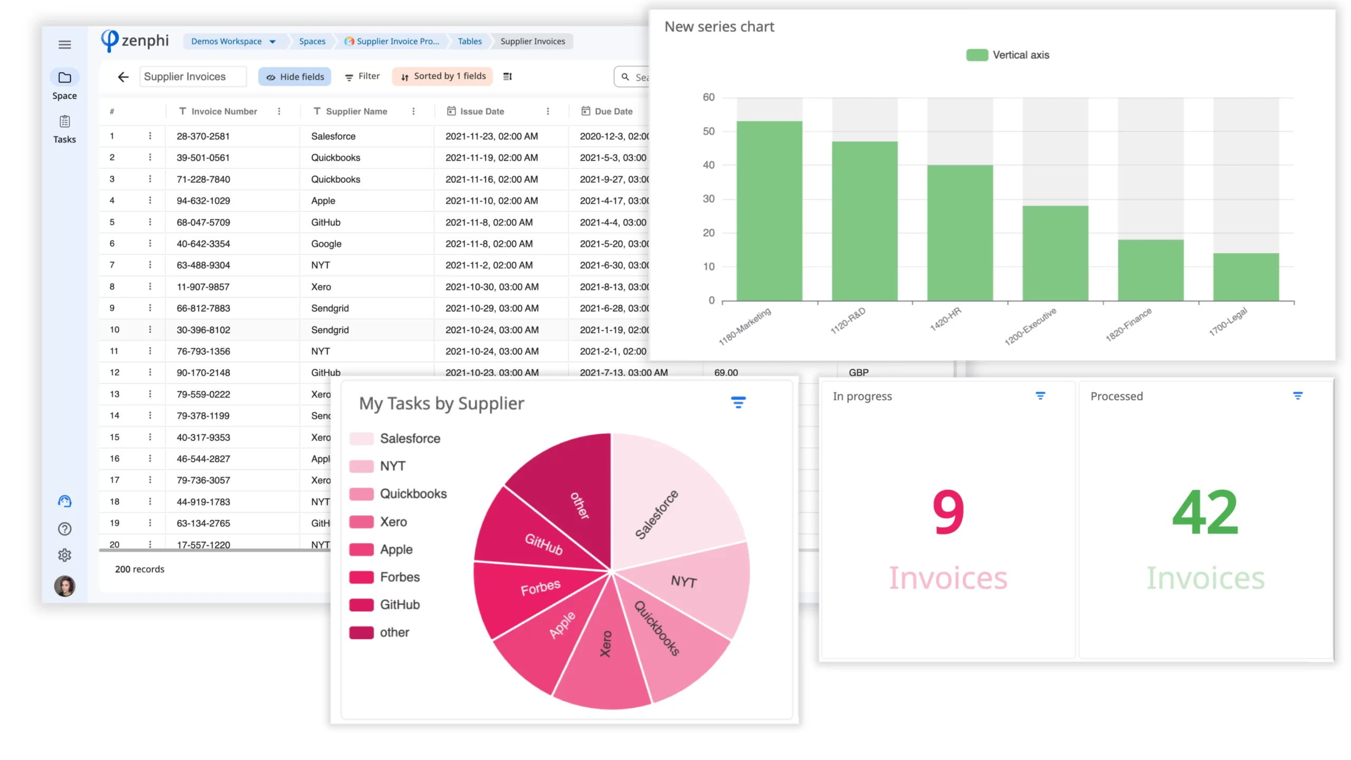This screenshot has height=760, width=1351.
Task: Click issue date 2021-10-30, 03:00 AM
Action: click(492, 287)
